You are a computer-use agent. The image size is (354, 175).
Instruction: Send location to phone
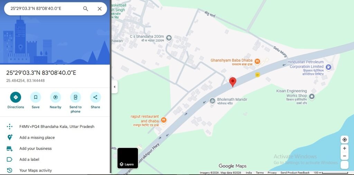pos(75,97)
